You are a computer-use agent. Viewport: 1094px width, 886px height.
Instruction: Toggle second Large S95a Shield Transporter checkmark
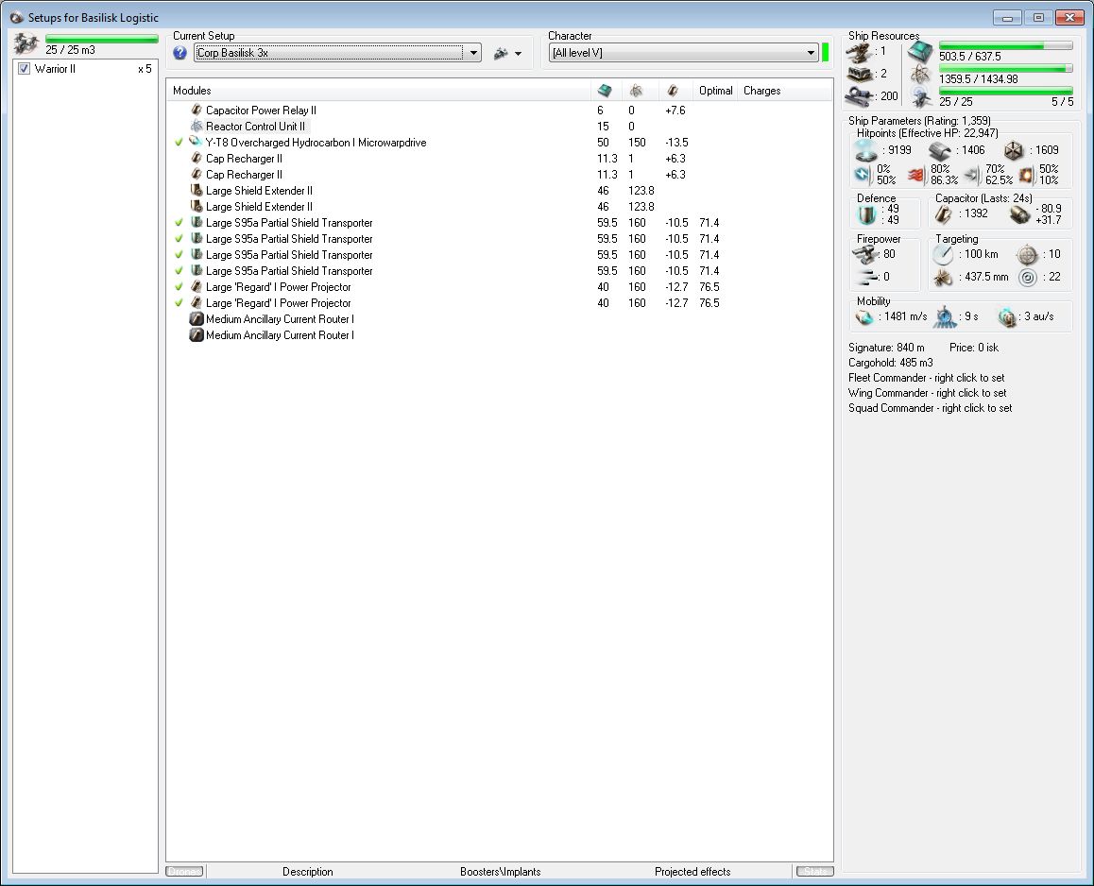(x=179, y=238)
